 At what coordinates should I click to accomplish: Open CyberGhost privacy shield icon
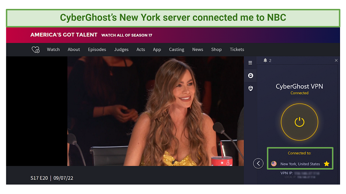[250, 88]
